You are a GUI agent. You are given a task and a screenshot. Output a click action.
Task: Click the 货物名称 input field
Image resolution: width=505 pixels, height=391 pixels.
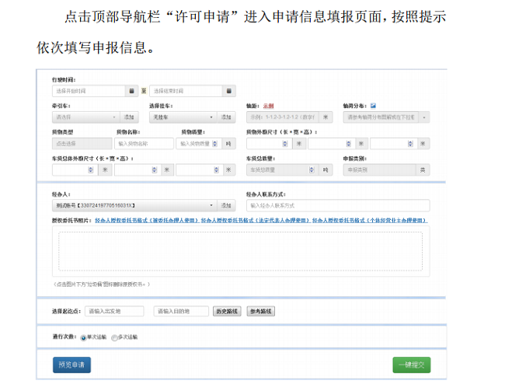click(x=145, y=144)
